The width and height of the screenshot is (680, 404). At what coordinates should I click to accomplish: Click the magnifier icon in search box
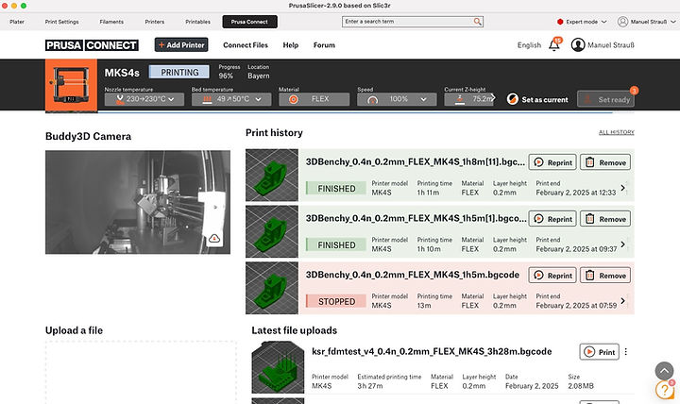[477, 22]
